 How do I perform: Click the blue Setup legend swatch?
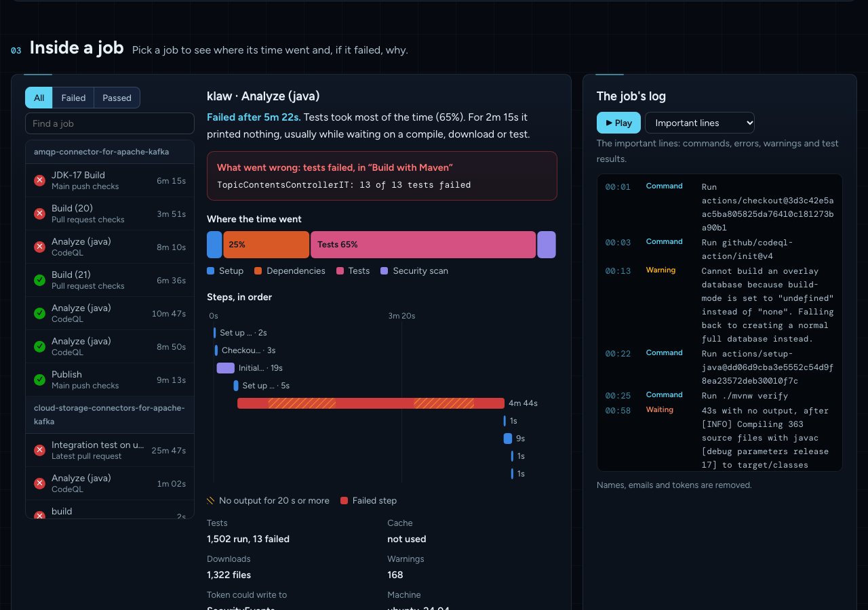point(210,271)
